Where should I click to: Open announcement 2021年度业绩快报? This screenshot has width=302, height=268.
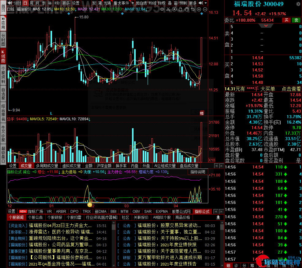[x=167, y=245]
